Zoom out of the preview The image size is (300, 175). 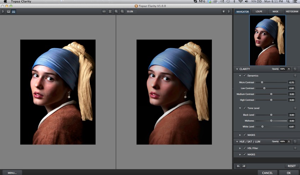coord(122,11)
